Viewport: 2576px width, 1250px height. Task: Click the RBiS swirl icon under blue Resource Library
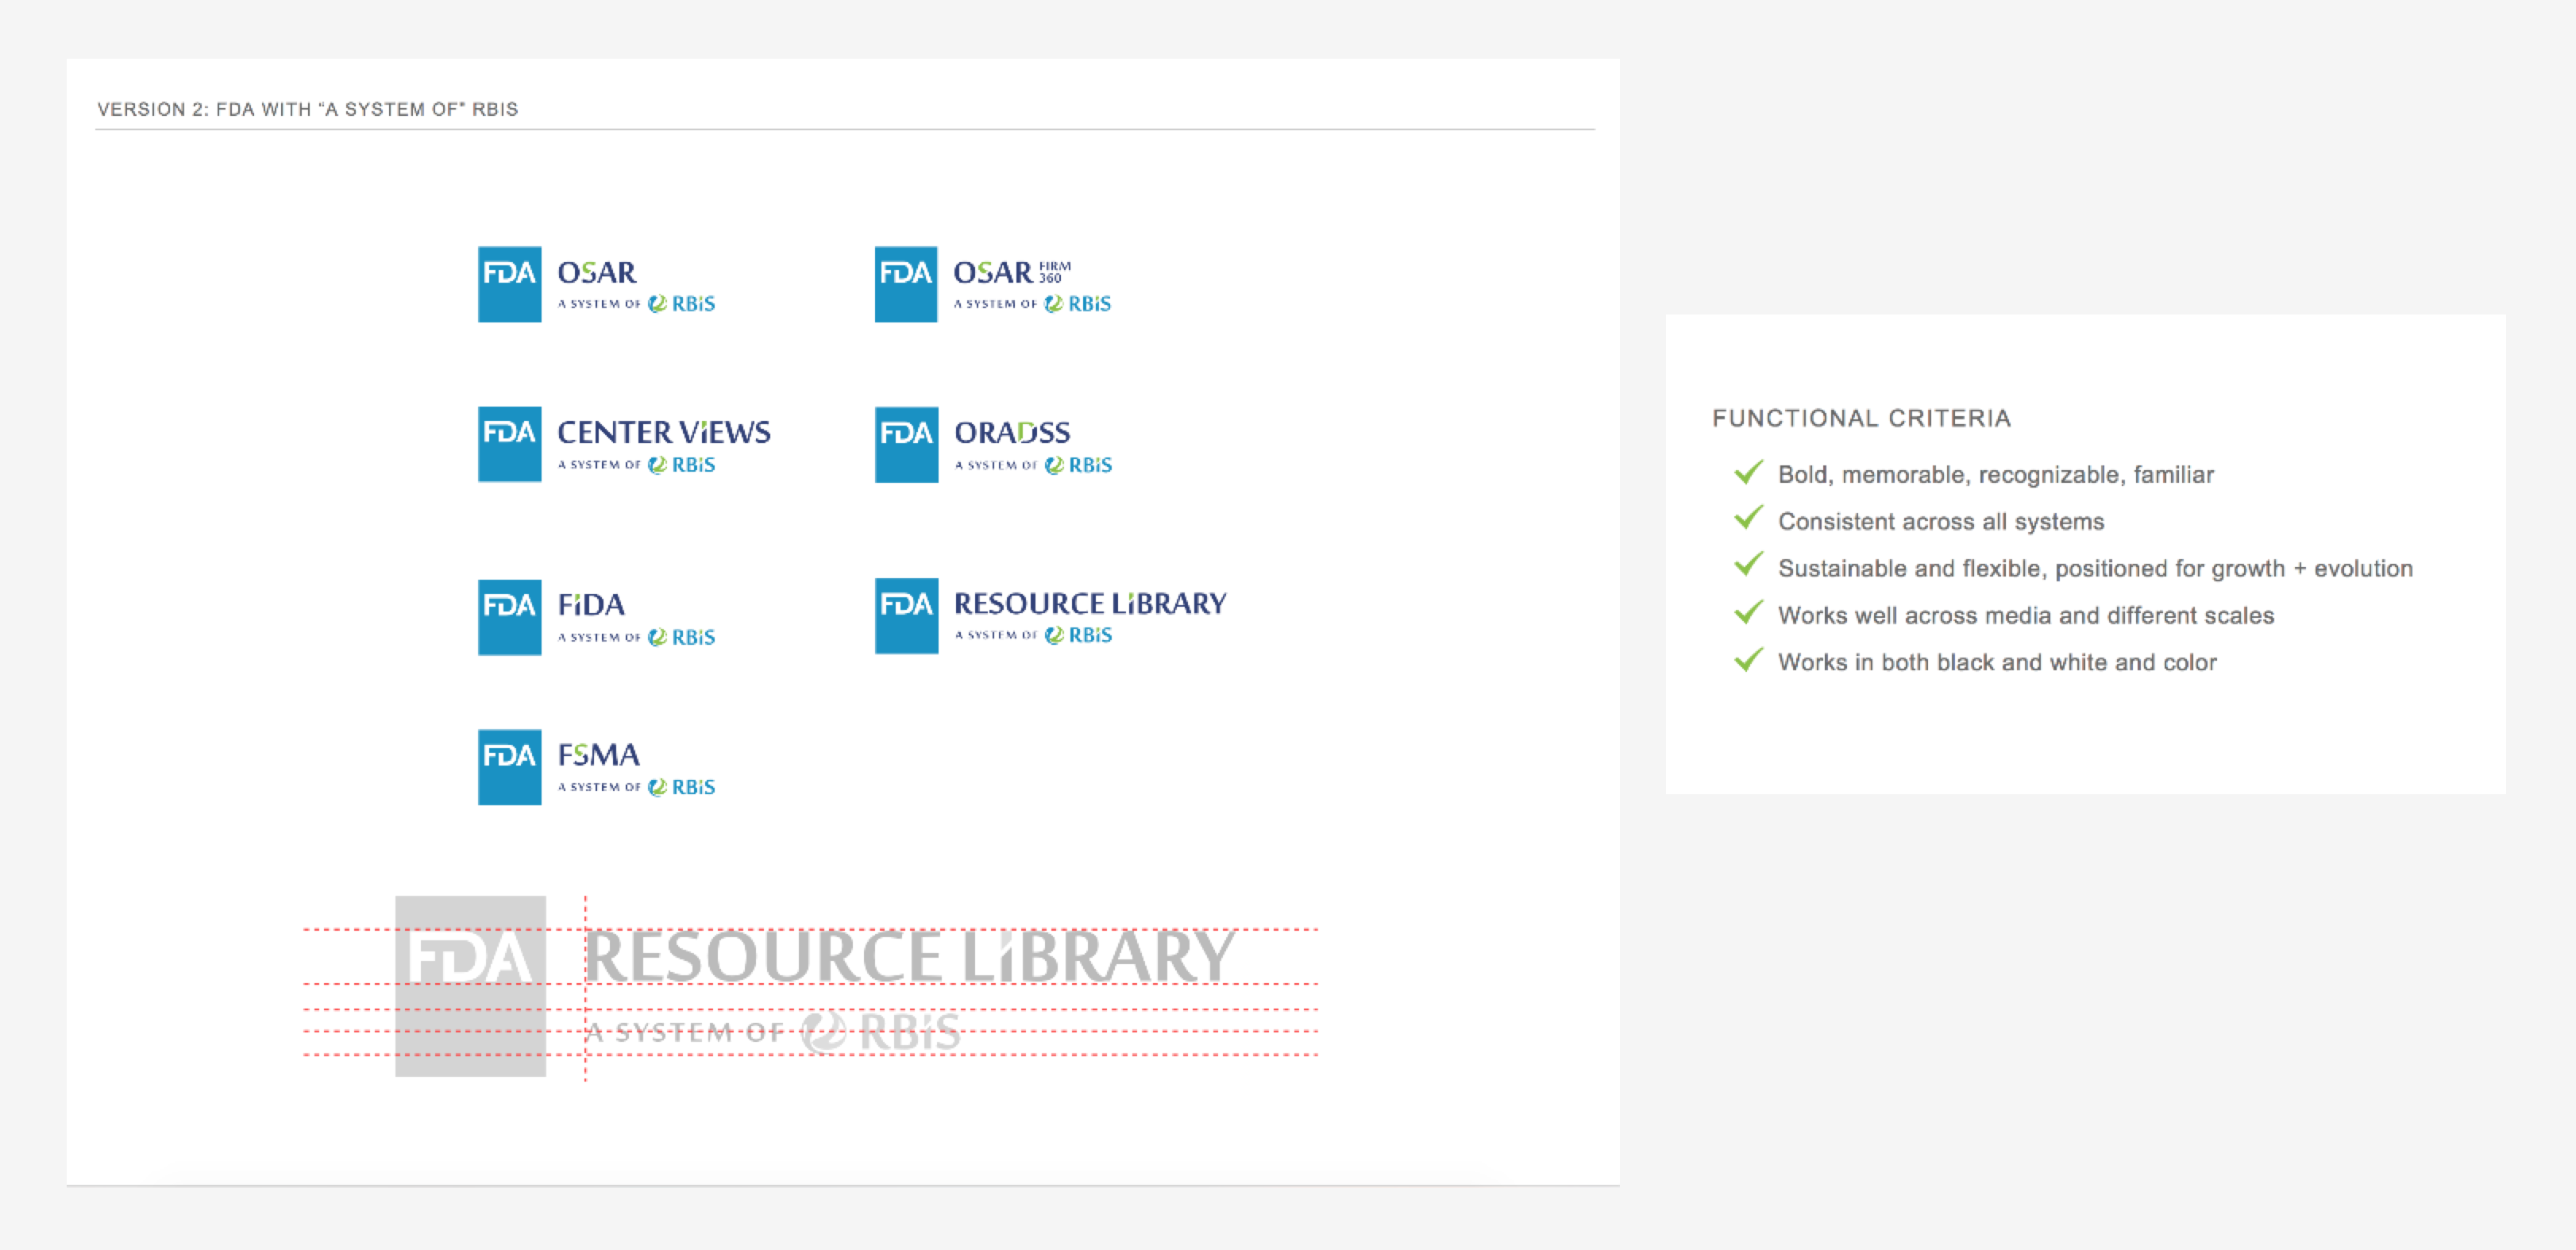[1054, 635]
